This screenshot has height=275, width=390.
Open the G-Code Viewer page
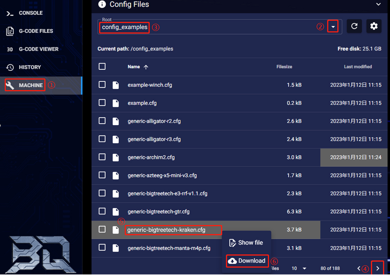click(38, 49)
